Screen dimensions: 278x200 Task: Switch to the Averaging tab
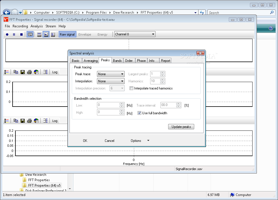(91, 61)
